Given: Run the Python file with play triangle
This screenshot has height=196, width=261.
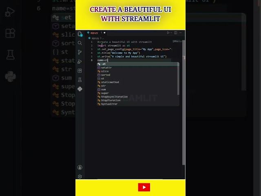Looking at the screenshot, I should [x=168, y=33].
